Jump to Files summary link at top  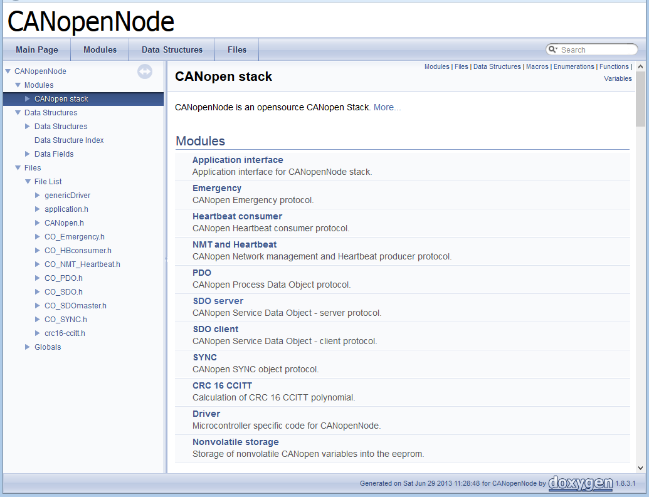click(461, 66)
